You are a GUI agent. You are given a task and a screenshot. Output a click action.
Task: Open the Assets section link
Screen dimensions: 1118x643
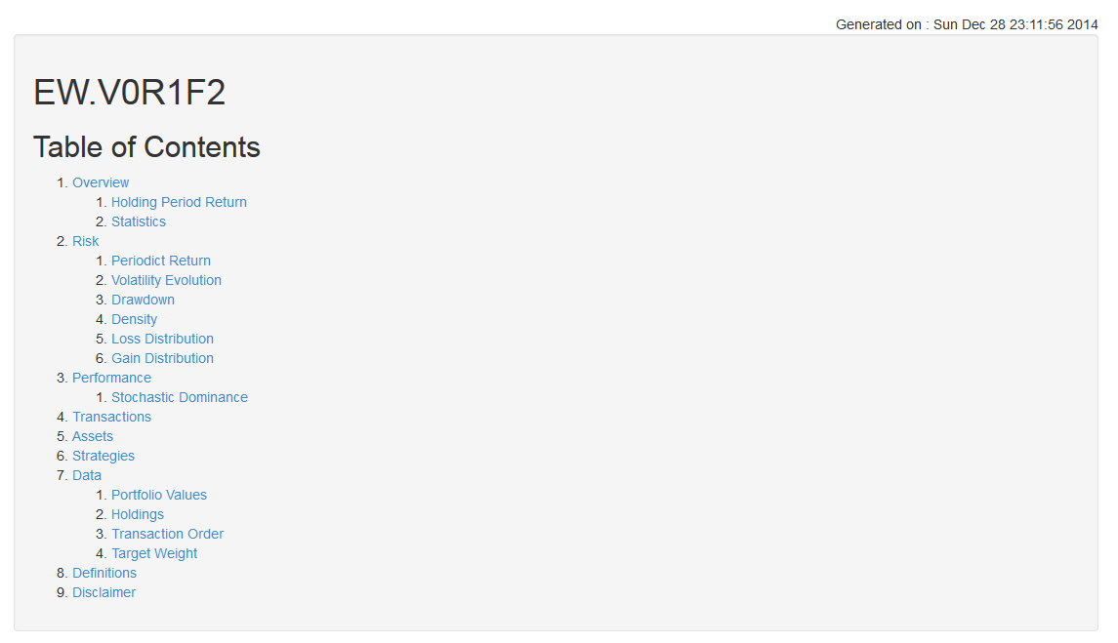tap(93, 436)
